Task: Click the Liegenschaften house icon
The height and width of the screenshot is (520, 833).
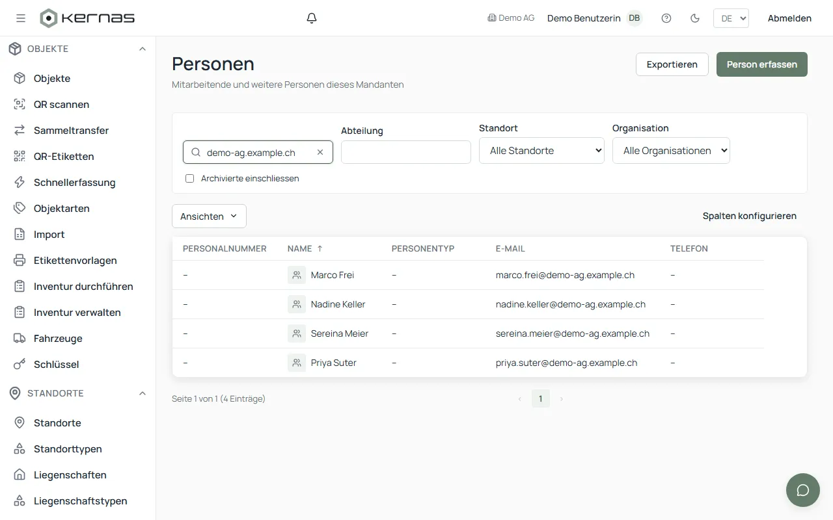Action: (x=20, y=474)
